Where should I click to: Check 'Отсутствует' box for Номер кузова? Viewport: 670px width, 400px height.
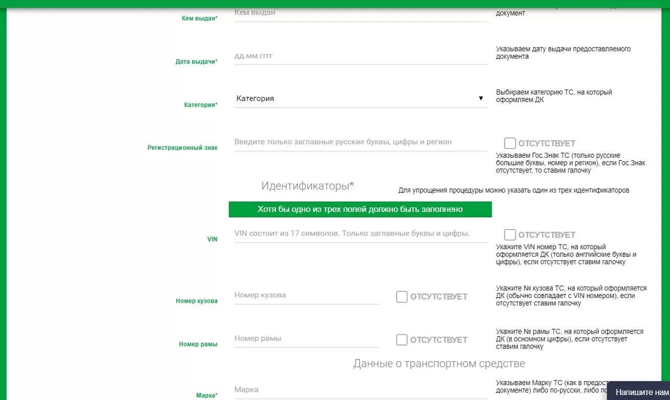401,297
